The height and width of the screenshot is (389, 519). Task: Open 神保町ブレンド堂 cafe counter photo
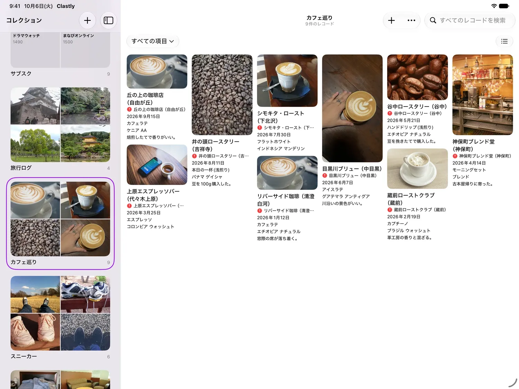483,95
